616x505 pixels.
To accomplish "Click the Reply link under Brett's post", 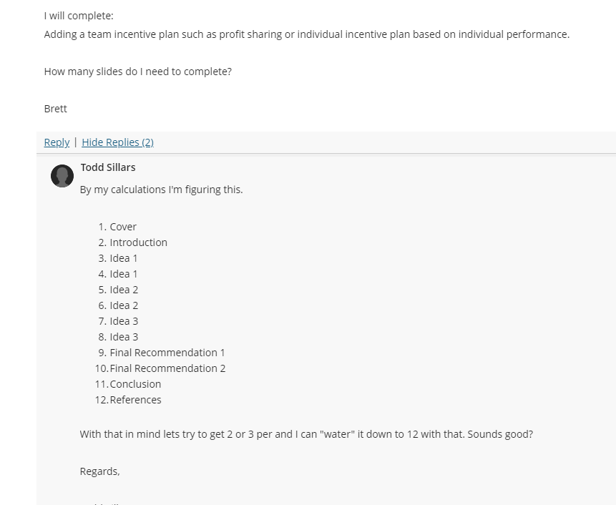I will (x=57, y=142).
